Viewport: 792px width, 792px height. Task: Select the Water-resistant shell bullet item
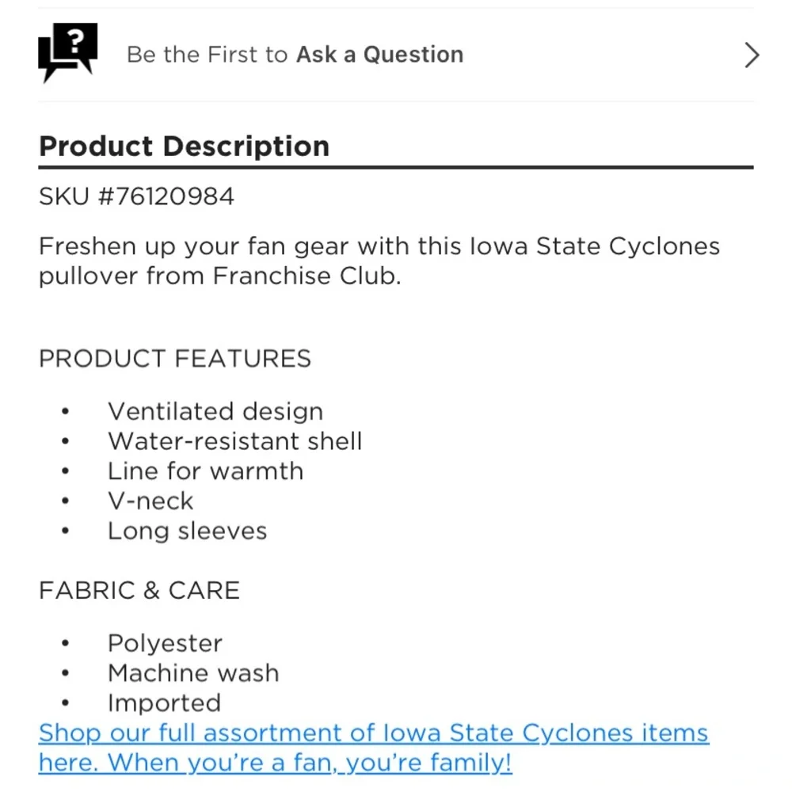235,441
